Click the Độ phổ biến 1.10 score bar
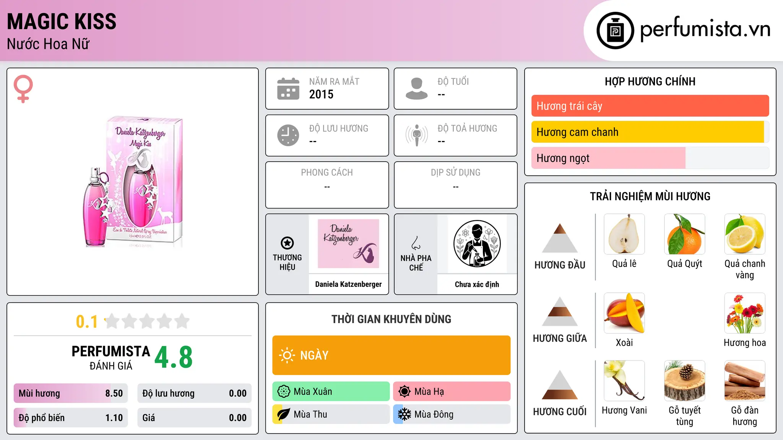Screen dimensions: 783x440 click(71, 418)
